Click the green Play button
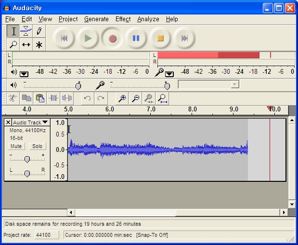 click(x=88, y=38)
